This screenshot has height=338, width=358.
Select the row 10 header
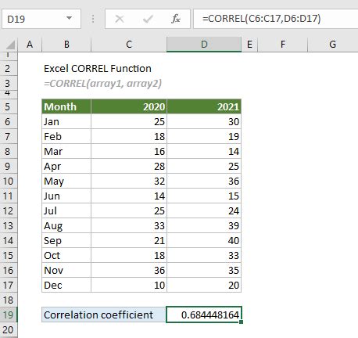pos(9,181)
